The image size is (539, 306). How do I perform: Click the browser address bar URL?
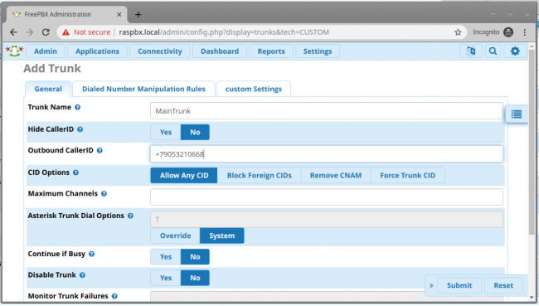pos(224,32)
